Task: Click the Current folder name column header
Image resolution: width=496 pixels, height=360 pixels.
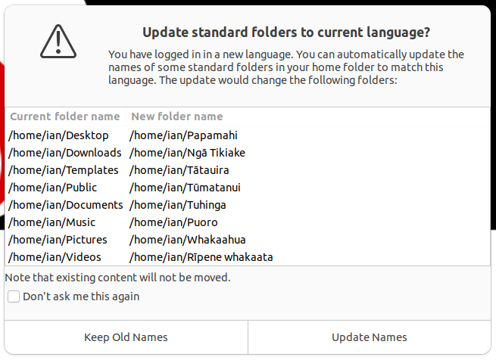Action: 64,116
